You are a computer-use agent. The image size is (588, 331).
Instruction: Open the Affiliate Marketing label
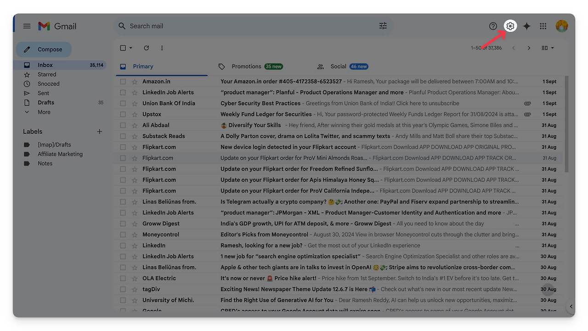coord(60,154)
